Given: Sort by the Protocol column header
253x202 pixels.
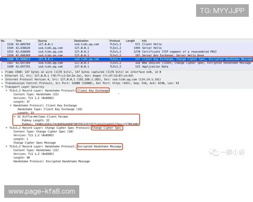Looking at the screenshot, I should coord(115,41).
